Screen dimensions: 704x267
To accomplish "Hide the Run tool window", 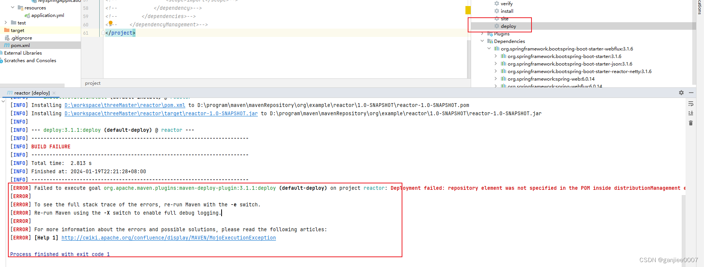I will pos(691,93).
